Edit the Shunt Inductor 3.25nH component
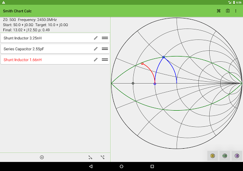The image size is (243, 171). point(95,38)
